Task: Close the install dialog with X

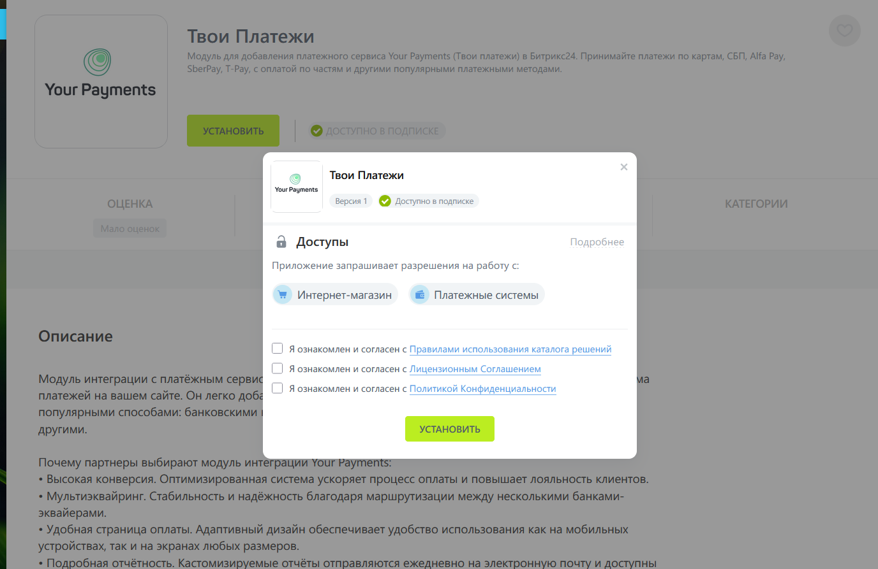Action: pos(624,167)
